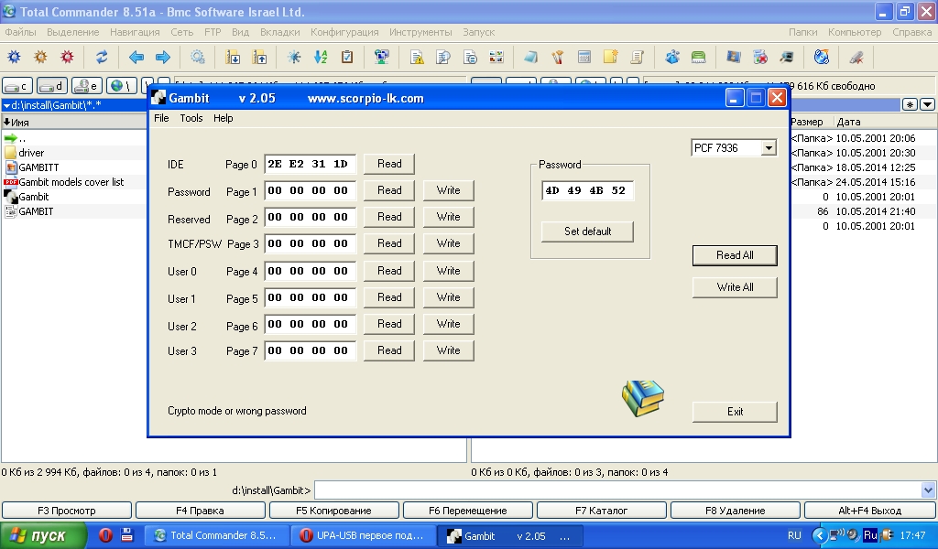Click the blue starburst icon in Total Commander toolbar
938x549 pixels.
tap(294, 58)
